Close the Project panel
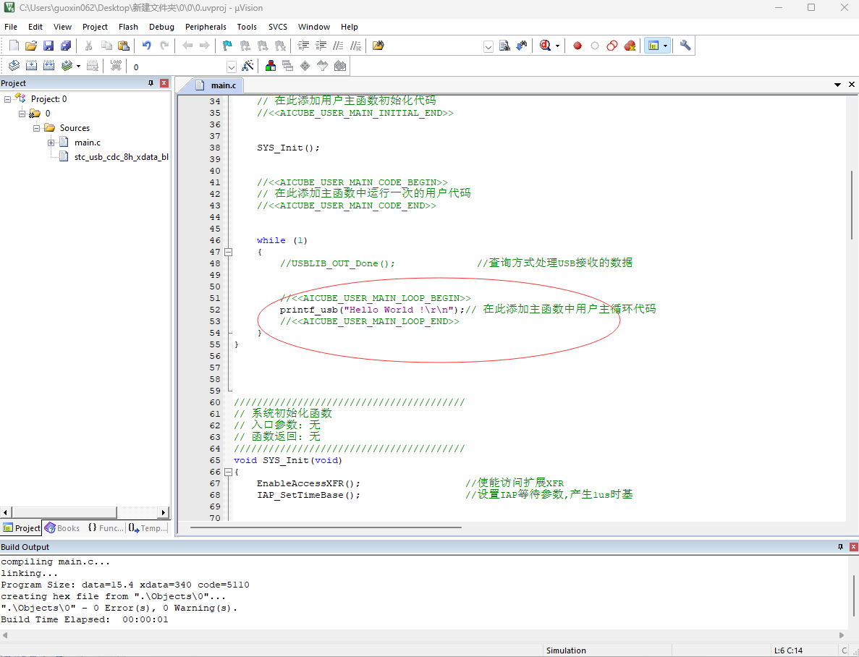This screenshot has height=657, width=859. click(164, 83)
